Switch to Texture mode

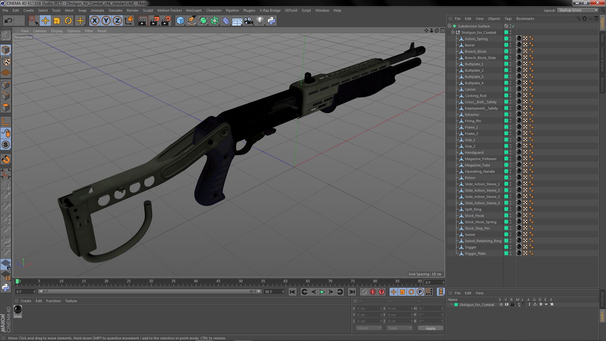[x=6, y=62]
